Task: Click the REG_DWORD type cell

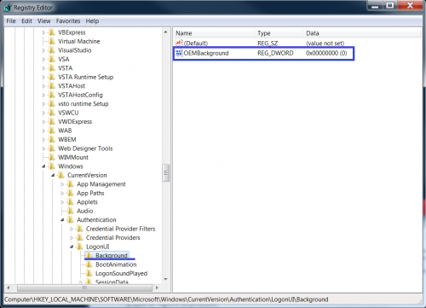Action: click(x=275, y=53)
